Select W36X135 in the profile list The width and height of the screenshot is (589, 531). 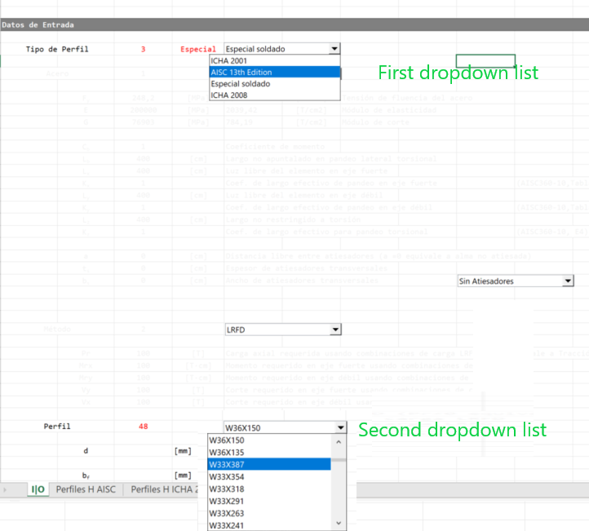point(269,453)
